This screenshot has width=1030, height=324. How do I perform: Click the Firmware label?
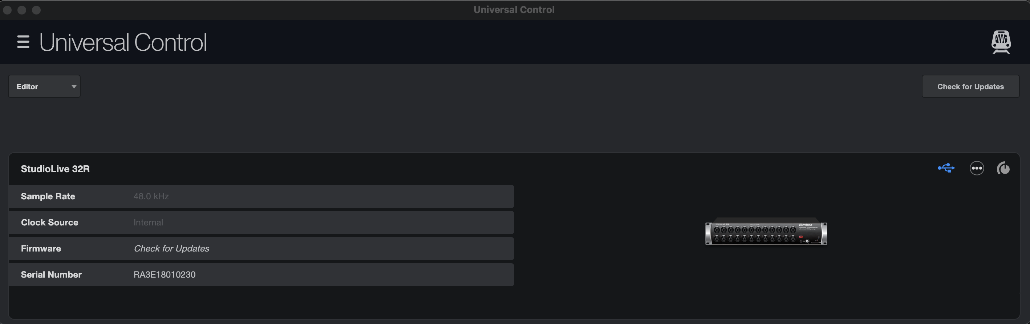point(41,248)
